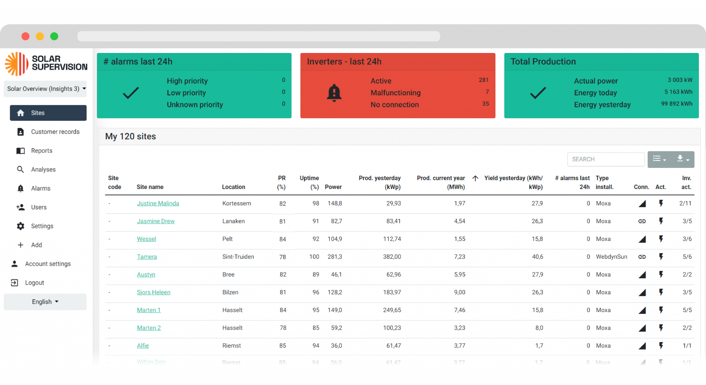The height and width of the screenshot is (385, 706).
Task: Click the Solar Supervision logo
Action: coord(46,64)
